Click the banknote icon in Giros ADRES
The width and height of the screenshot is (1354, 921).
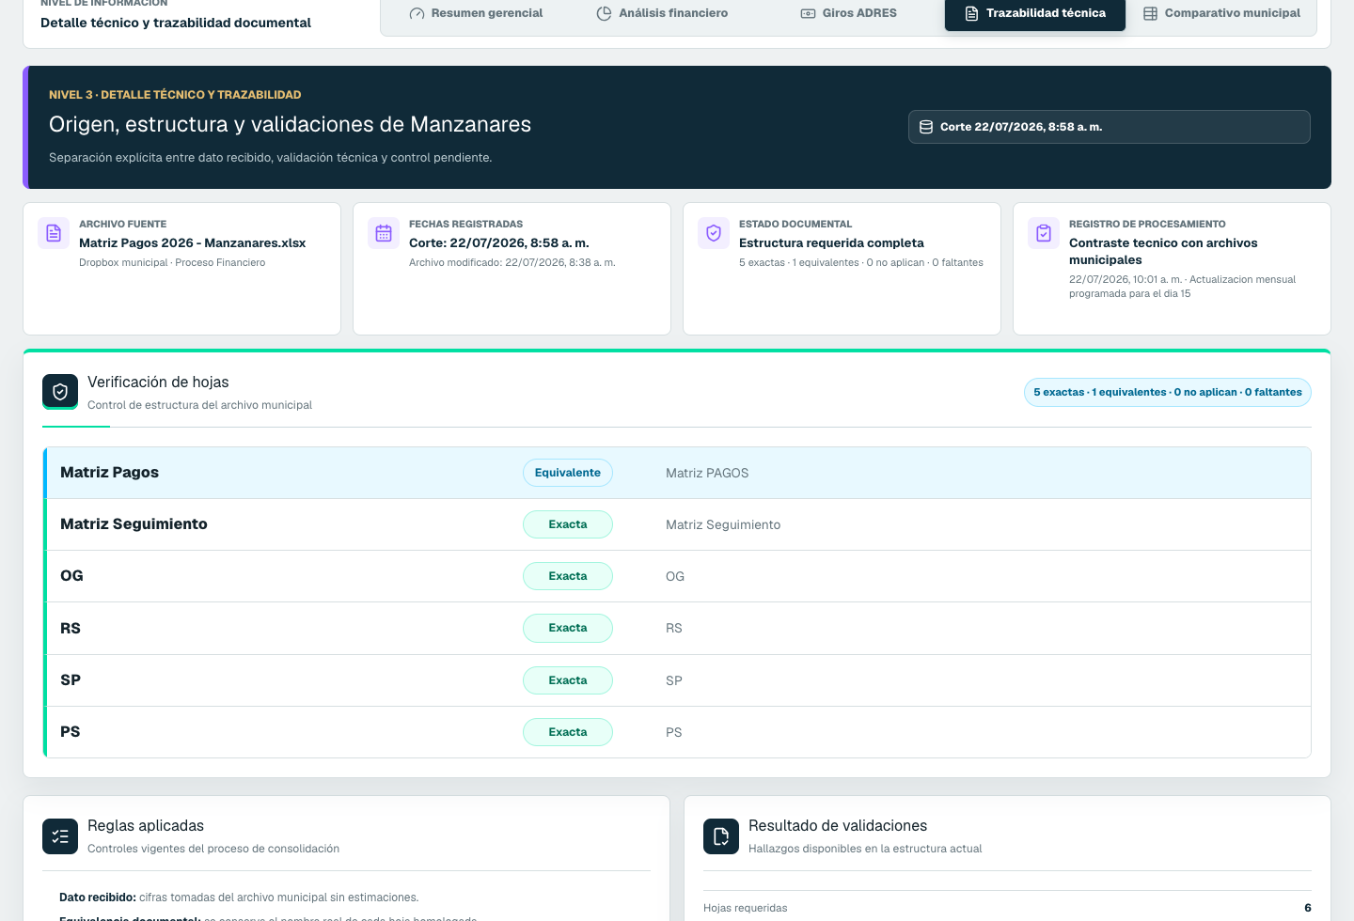pos(808,14)
